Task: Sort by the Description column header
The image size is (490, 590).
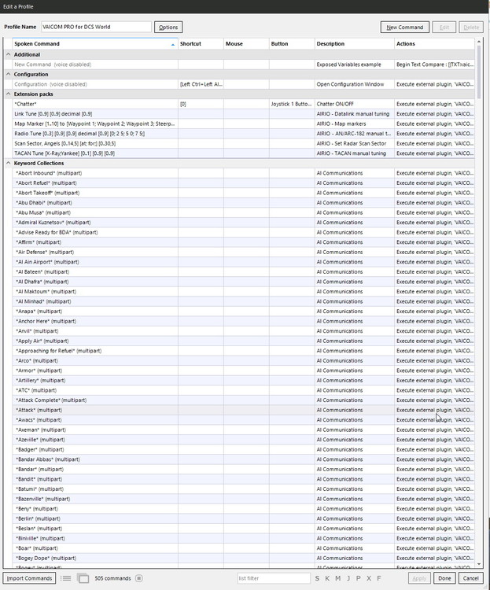Action: coord(354,43)
